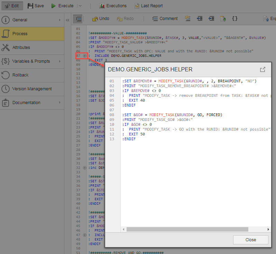Open the Execute options dropdown arrow
The width and height of the screenshot is (276, 254).
[x=80, y=6]
